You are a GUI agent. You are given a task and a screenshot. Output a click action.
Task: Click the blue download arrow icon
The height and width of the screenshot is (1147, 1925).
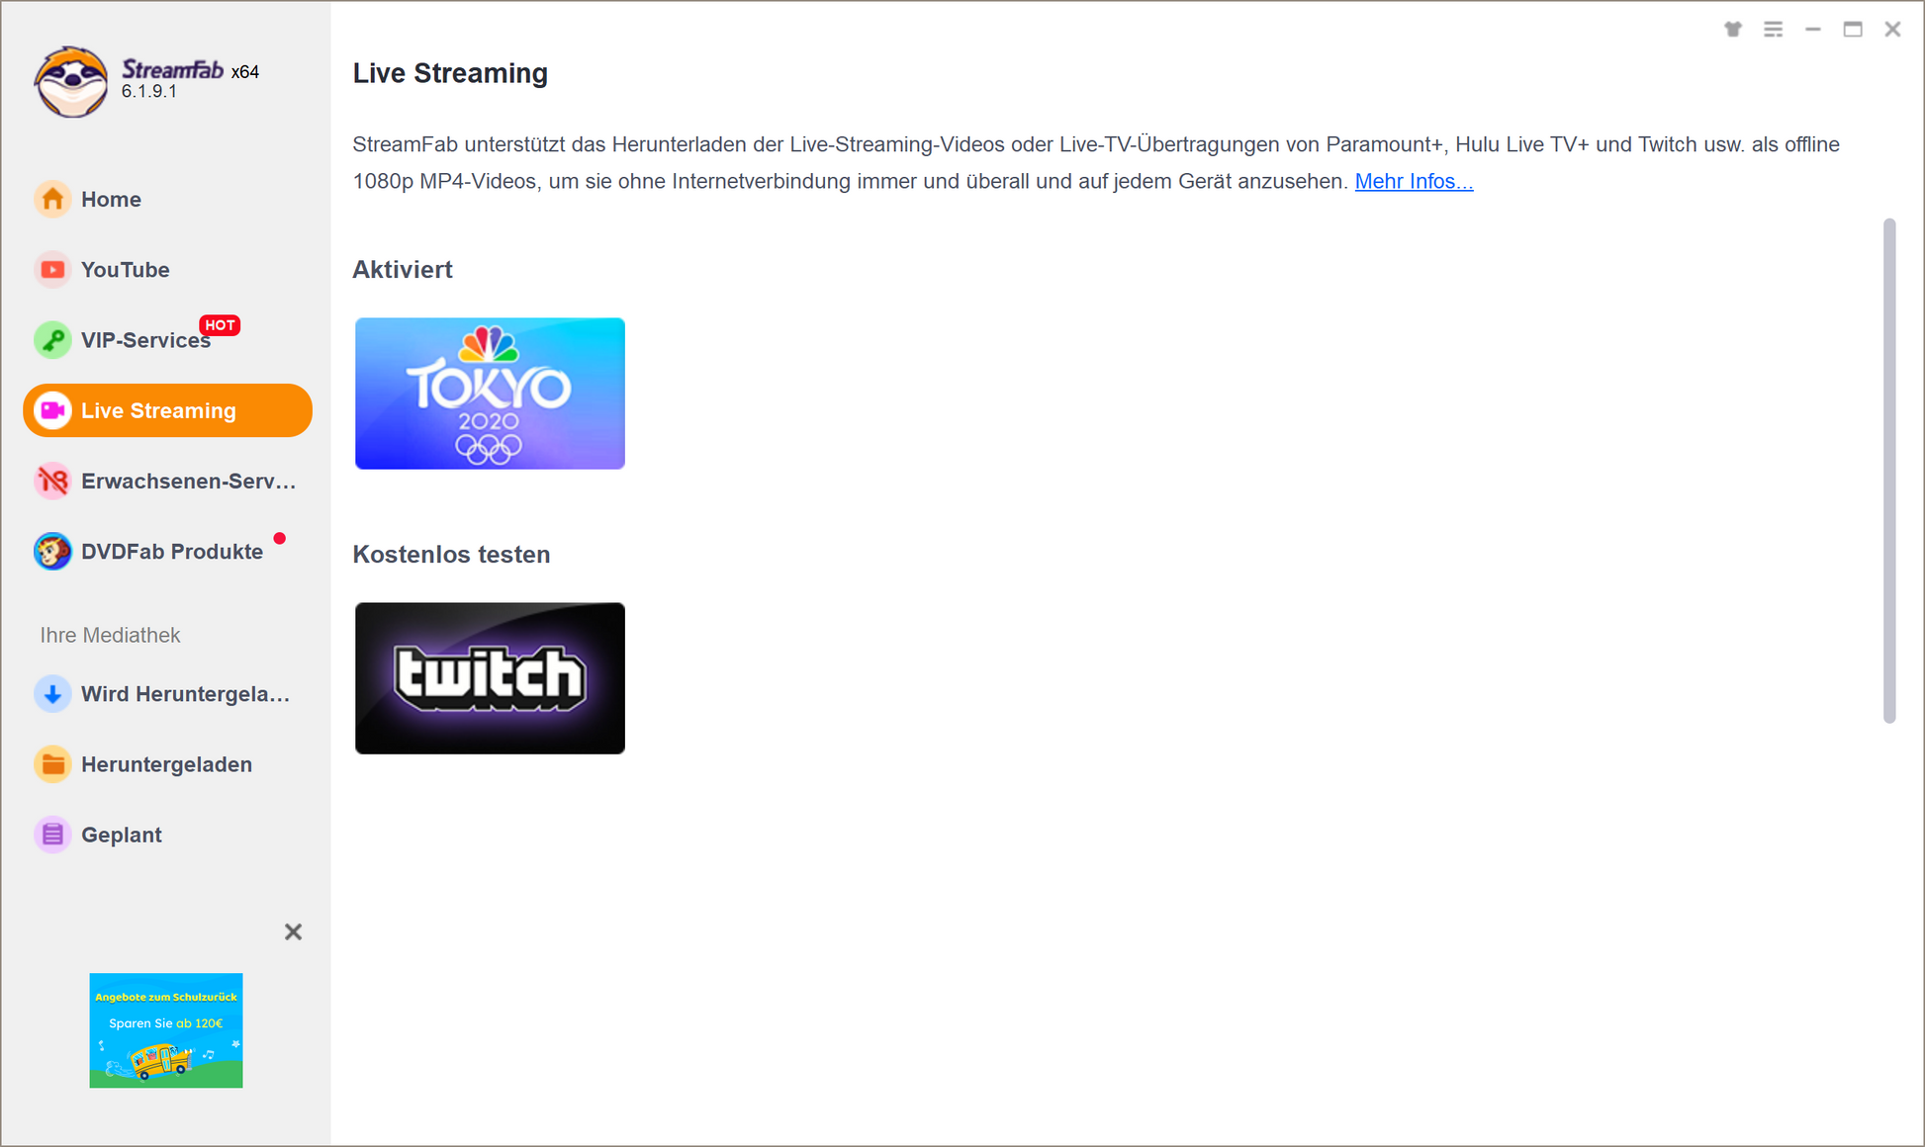point(52,694)
